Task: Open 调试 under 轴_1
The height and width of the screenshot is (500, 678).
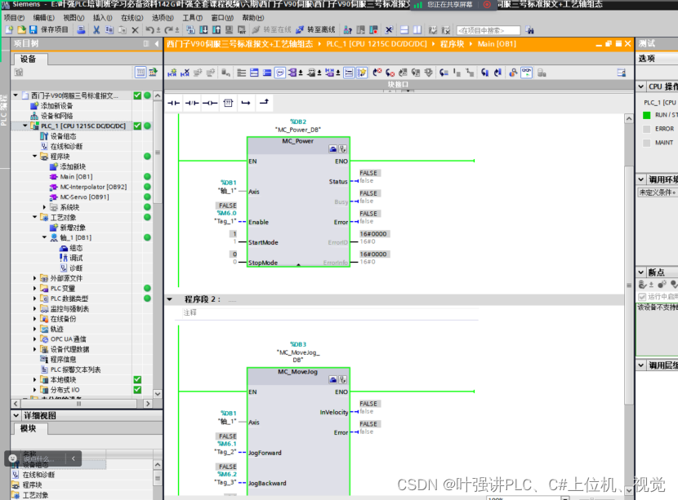Action: click(76, 258)
